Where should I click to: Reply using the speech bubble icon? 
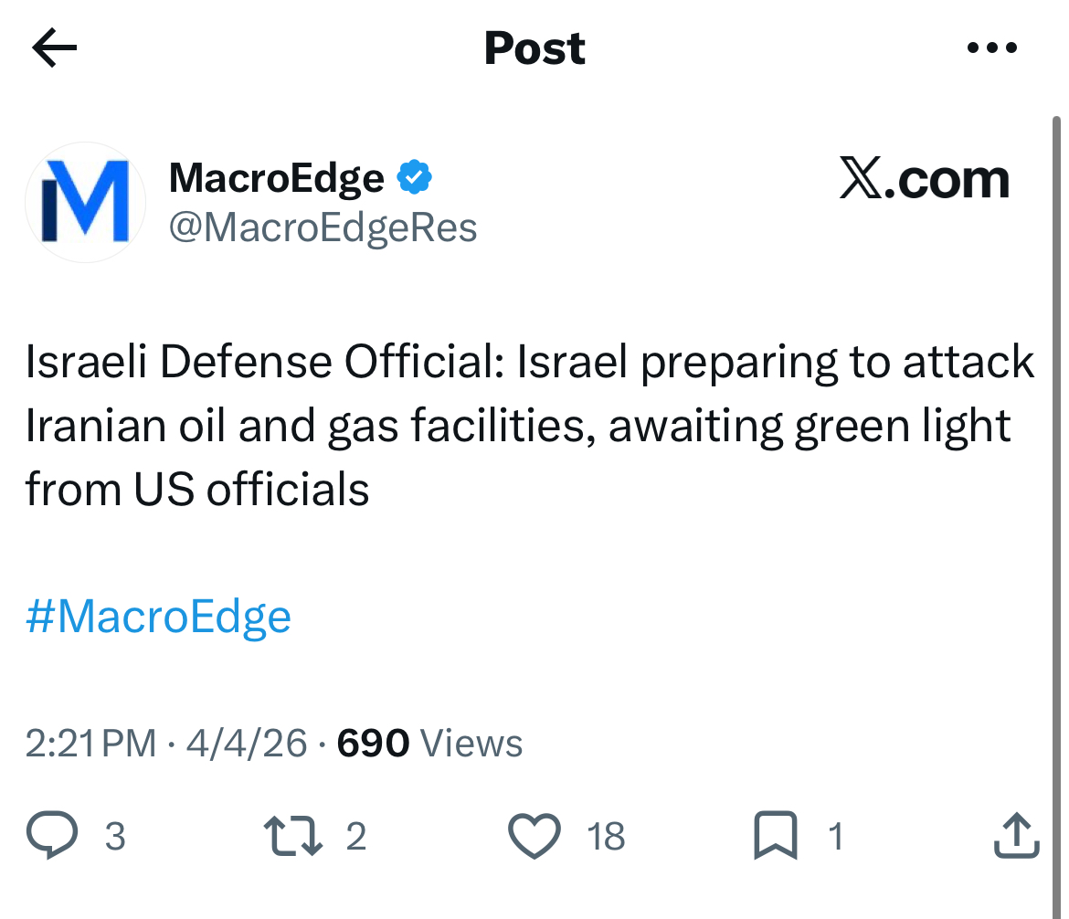[x=54, y=836]
